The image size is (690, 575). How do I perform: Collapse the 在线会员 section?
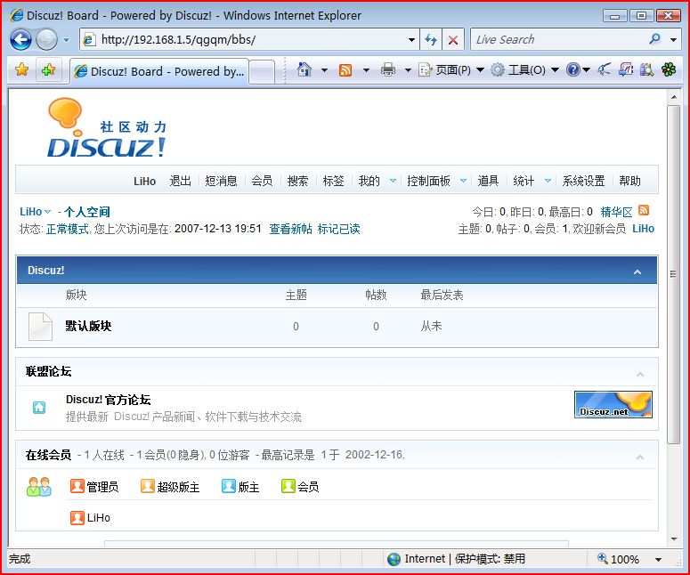(x=640, y=458)
